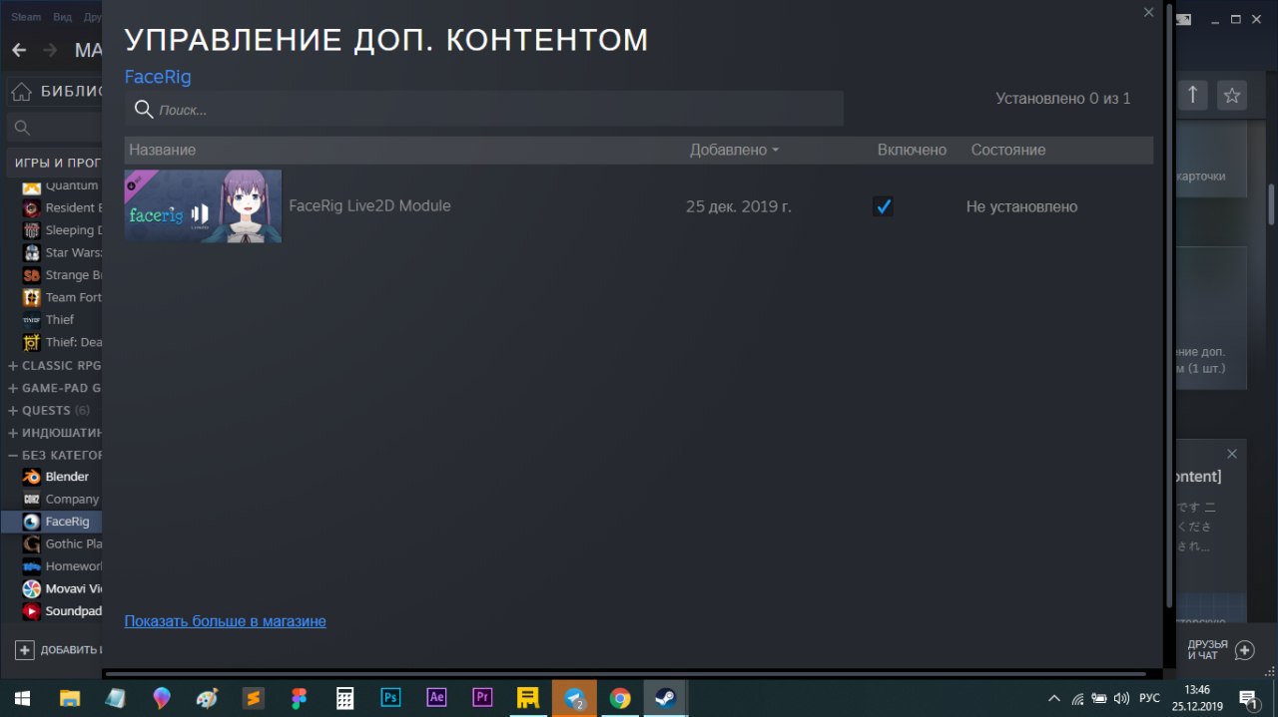Open Figma from taskbar

coord(299,697)
